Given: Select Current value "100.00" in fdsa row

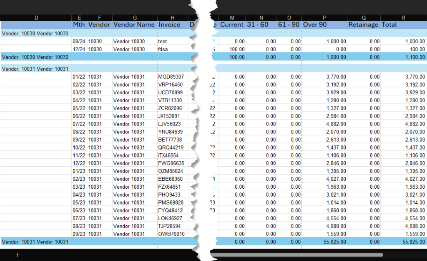Looking at the screenshot, I should coord(232,49).
